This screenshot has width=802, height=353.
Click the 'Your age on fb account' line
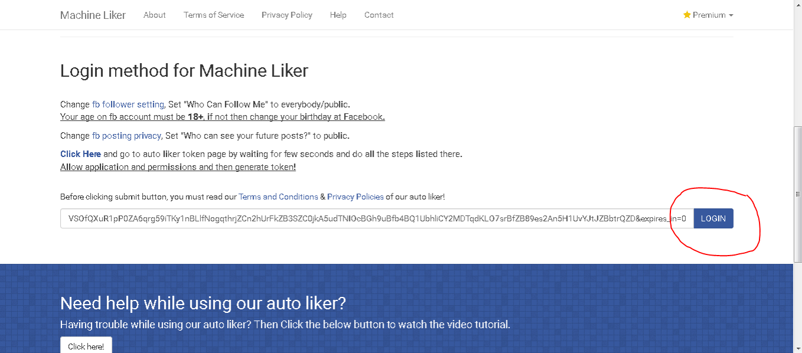click(222, 117)
